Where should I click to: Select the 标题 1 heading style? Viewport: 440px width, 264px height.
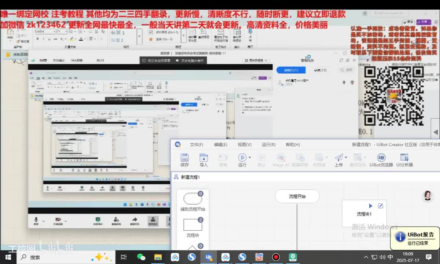tap(118, 33)
